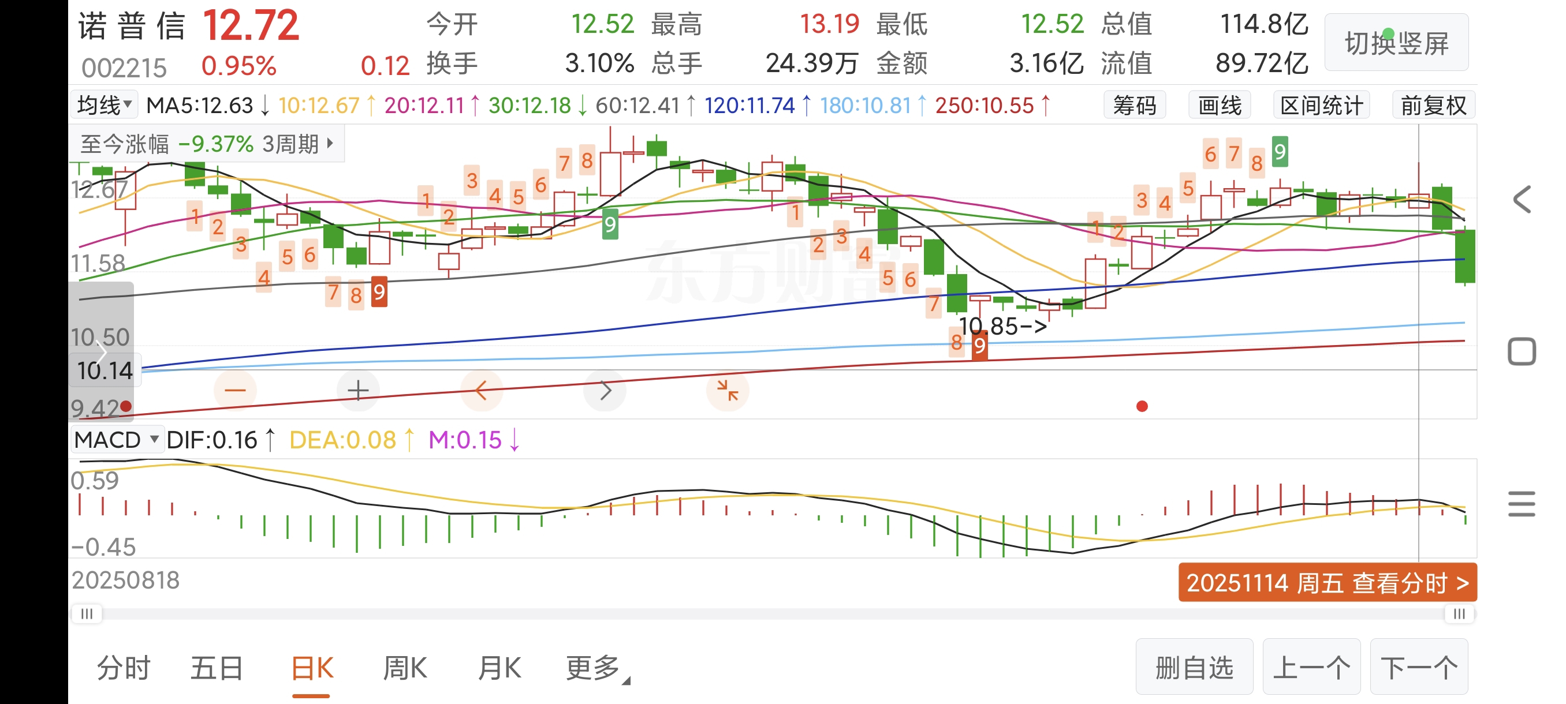The image size is (1566, 704).
Task: Shift chart left with orange arrow
Action: point(482,391)
